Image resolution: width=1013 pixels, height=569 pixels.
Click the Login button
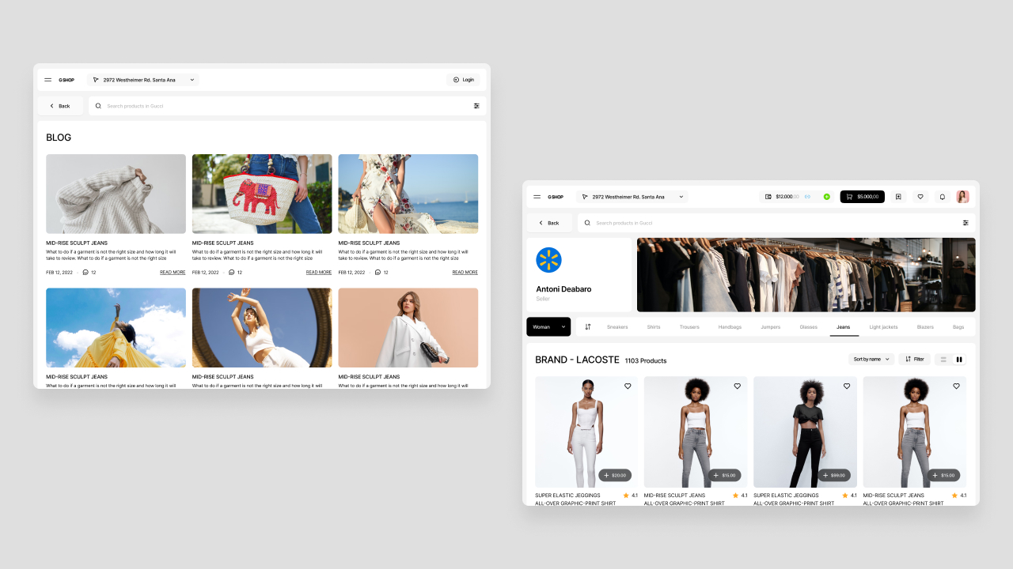pos(463,79)
